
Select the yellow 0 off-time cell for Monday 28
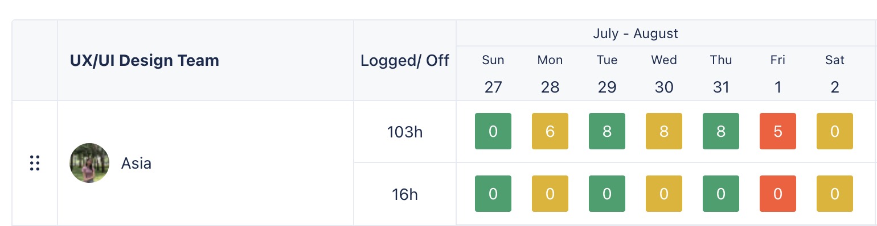(550, 194)
